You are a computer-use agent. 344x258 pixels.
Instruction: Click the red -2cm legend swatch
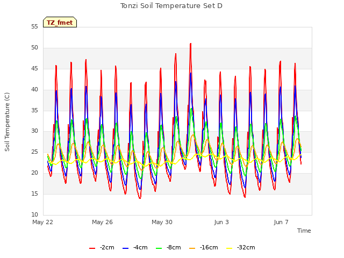point(92,248)
